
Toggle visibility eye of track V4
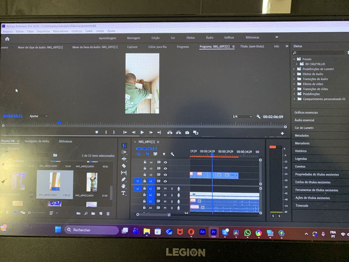click(165, 162)
